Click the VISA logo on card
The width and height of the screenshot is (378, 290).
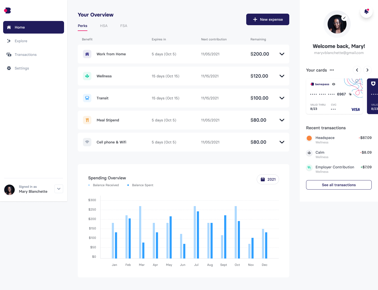[355, 109]
